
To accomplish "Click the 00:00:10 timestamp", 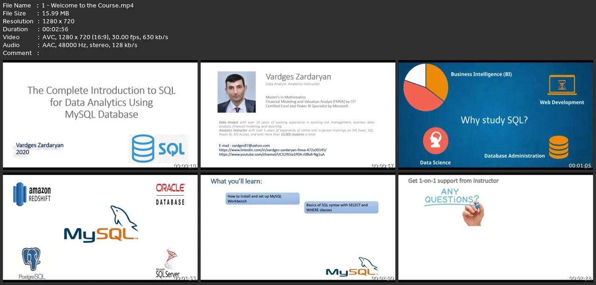I will 185,166.
